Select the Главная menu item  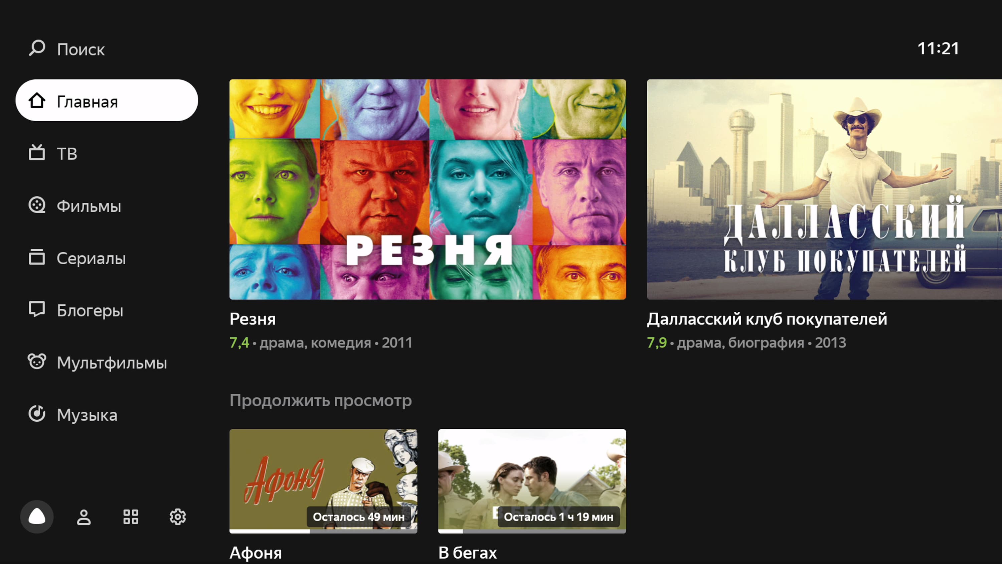[107, 101]
